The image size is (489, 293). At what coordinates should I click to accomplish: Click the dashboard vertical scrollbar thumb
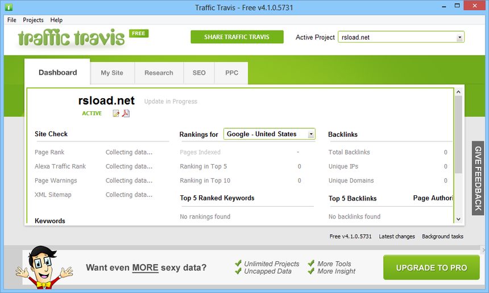(458, 135)
